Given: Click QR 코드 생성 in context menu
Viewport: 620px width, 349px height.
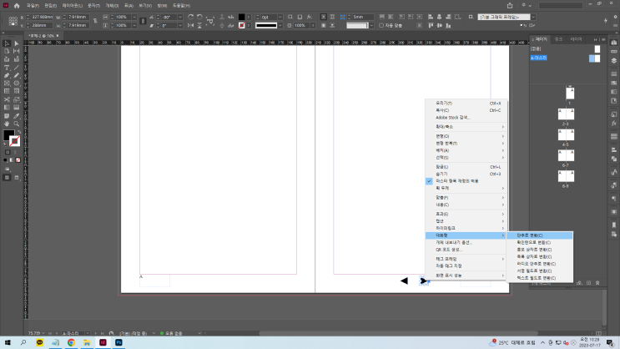Looking at the screenshot, I should click(x=448, y=250).
